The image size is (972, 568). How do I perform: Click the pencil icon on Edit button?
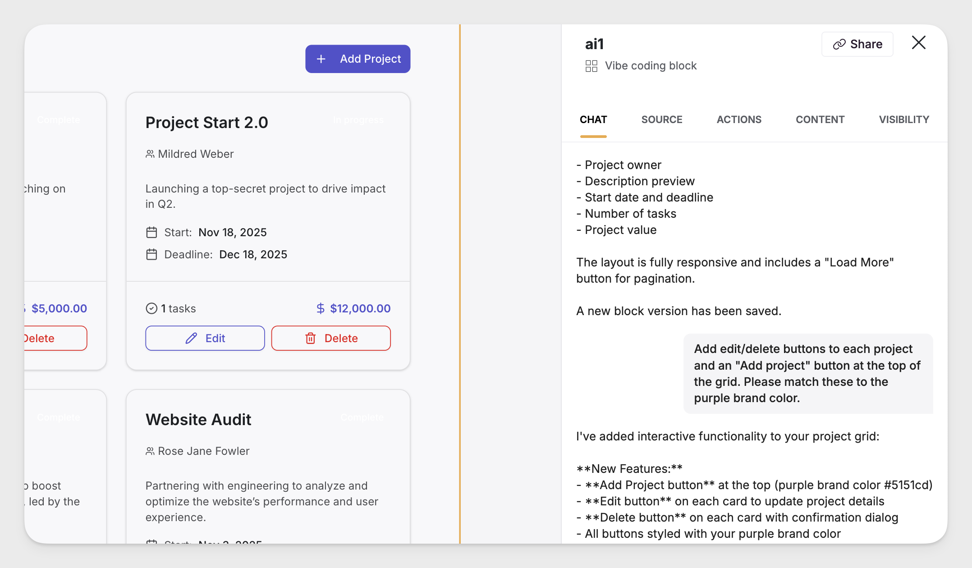pos(191,338)
